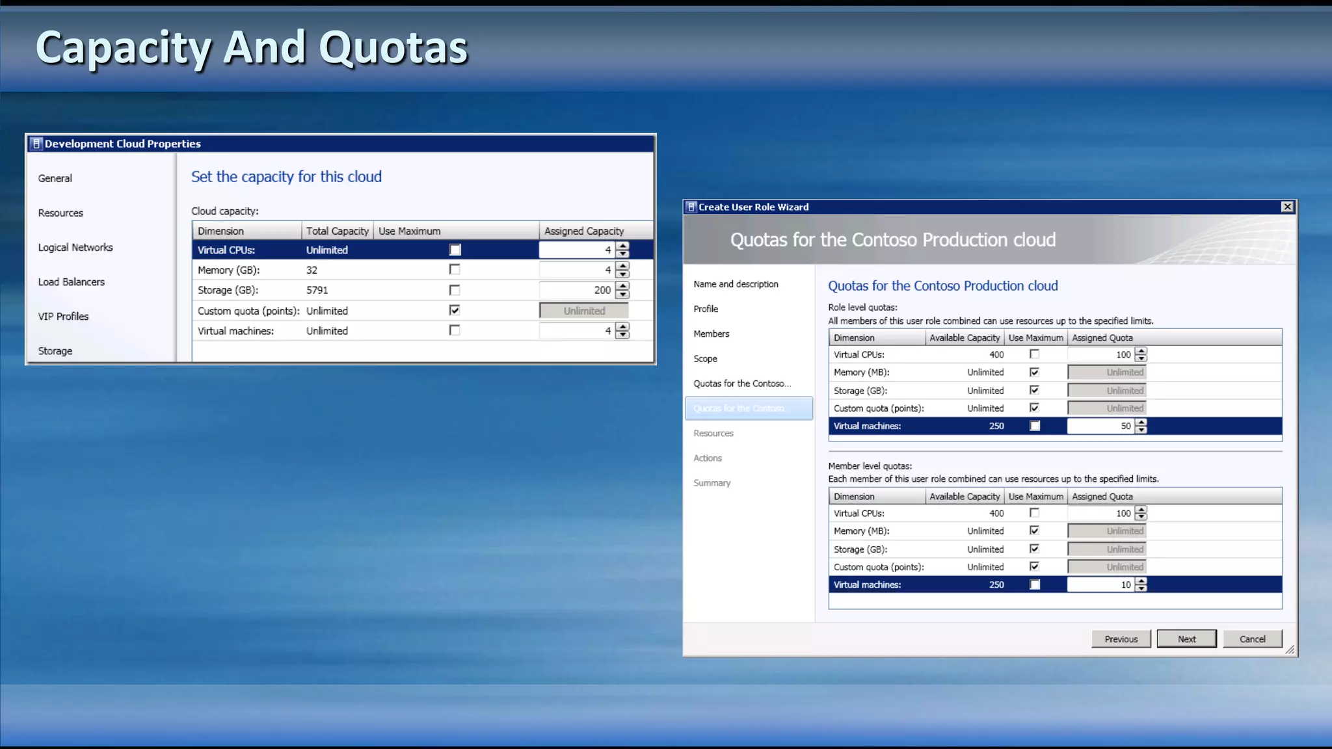Cancel the Create User Role Wizard
Screen dimensions: 1332x749
pos(1253,639)
